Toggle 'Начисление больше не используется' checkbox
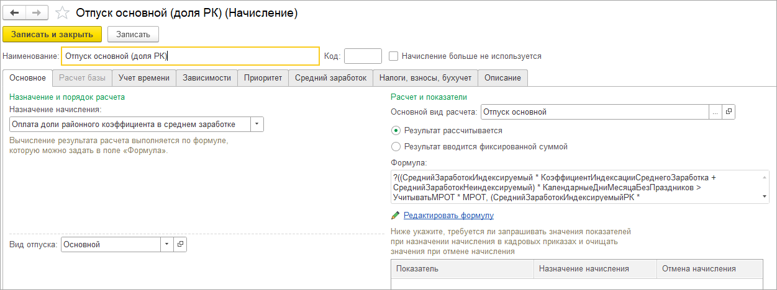This screenshot has width=777, height=290. tap(393, 56)
